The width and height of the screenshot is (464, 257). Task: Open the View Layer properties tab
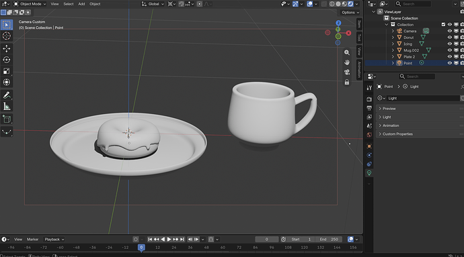coord(369,117)
